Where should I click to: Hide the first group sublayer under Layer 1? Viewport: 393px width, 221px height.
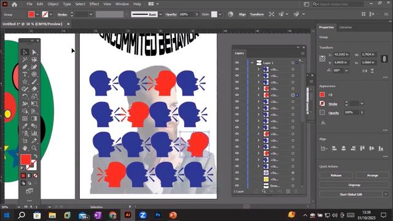[237, 69]
